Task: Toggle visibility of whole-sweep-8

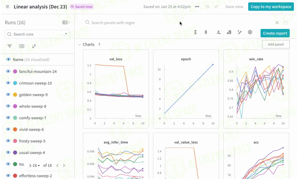Action: coord(8,106)
